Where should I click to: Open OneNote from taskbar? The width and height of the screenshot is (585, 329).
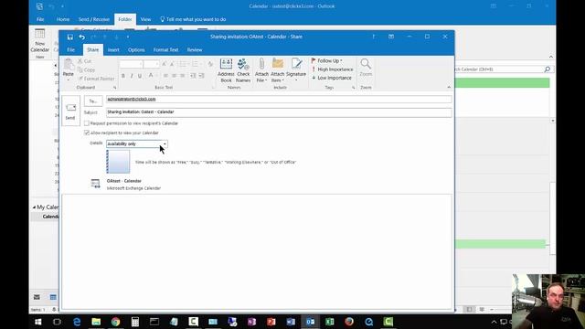pyautogui.click(x=252, y=322)
